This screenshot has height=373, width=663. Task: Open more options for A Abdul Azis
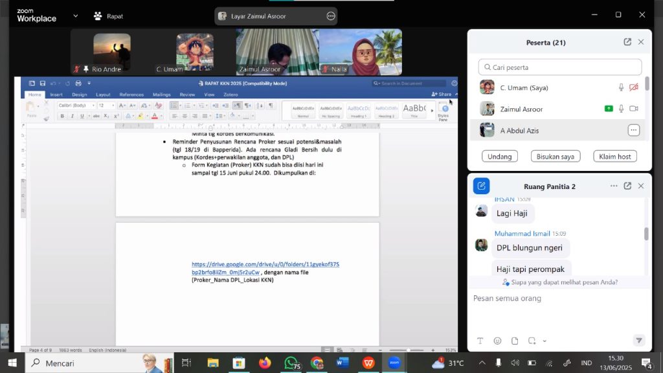click(x=633, y=130)
